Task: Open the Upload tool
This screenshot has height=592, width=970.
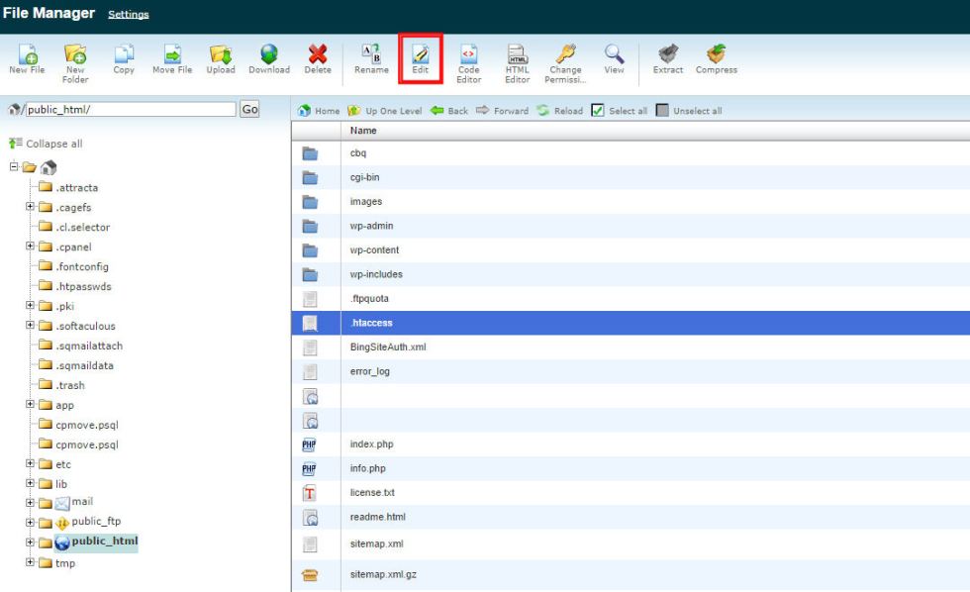Action: 221,59
